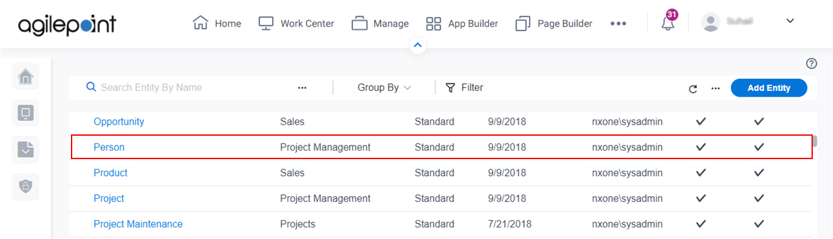Refresh the entity list
This screenshot has width=833, height=239.
(693, 88)
